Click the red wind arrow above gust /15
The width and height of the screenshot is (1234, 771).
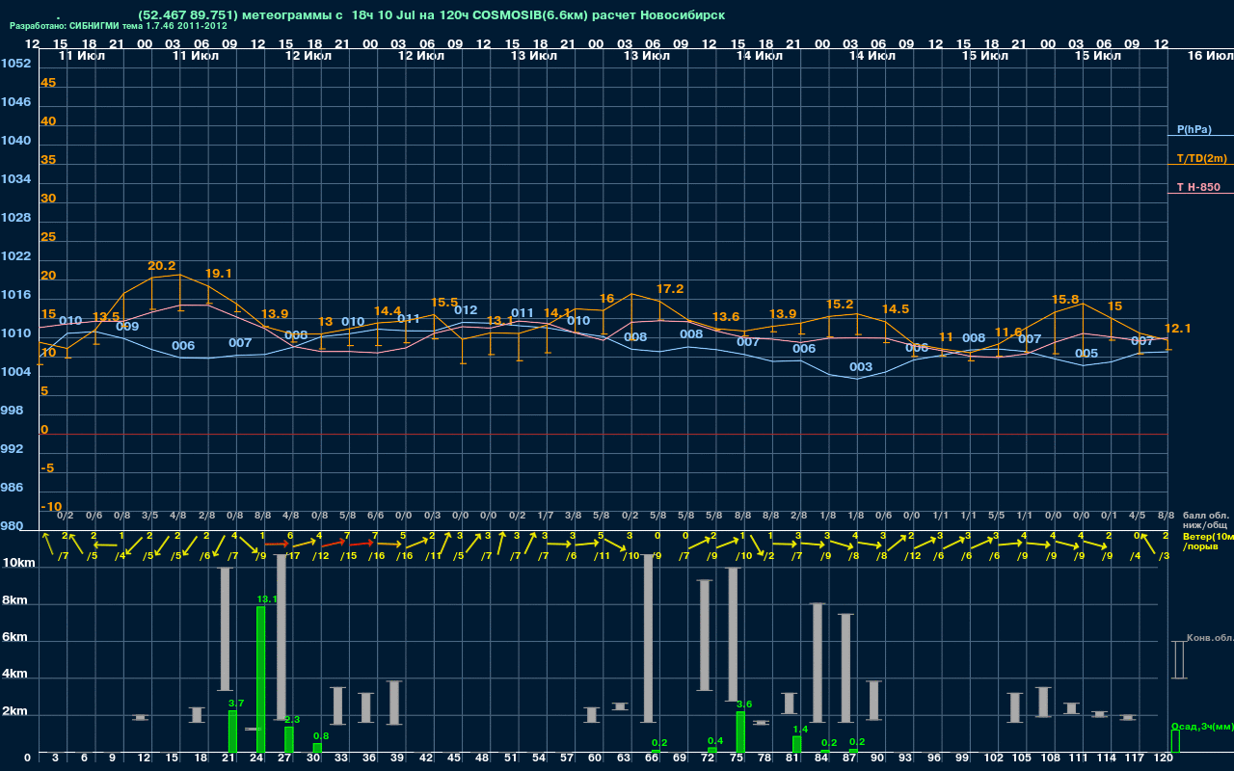[334, 545]
